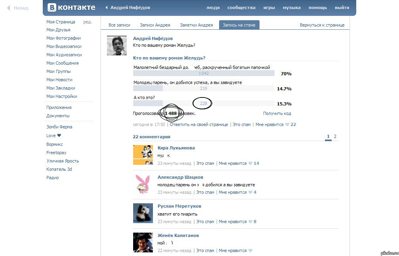Screen dimensions: 399x256
Task: Switch to Все записи tab
Action: tap(119, 25)
